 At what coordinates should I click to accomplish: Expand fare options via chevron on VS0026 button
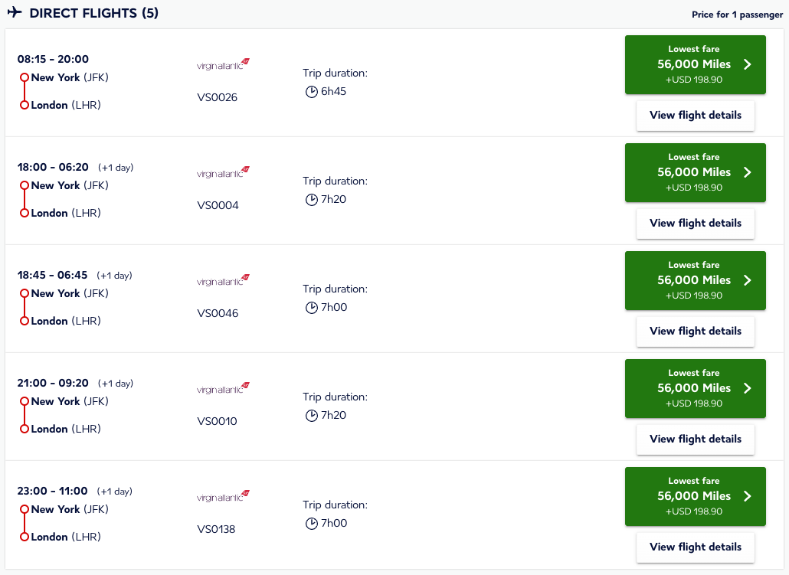(746, 65)
